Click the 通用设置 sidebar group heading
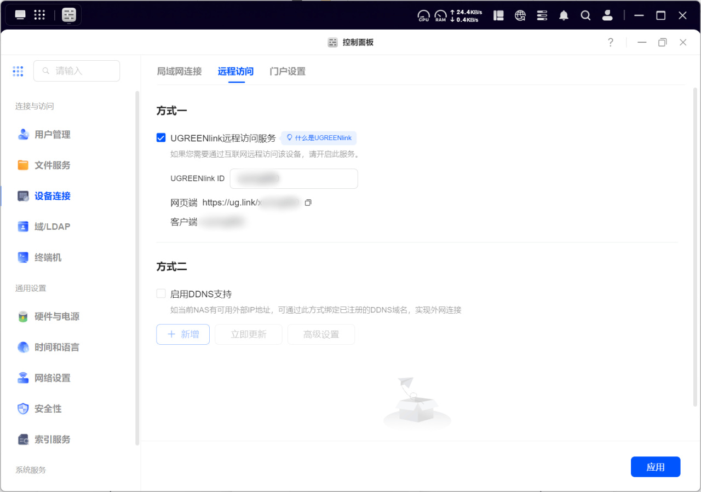This screenshot has height=492, width=701. 31,288
